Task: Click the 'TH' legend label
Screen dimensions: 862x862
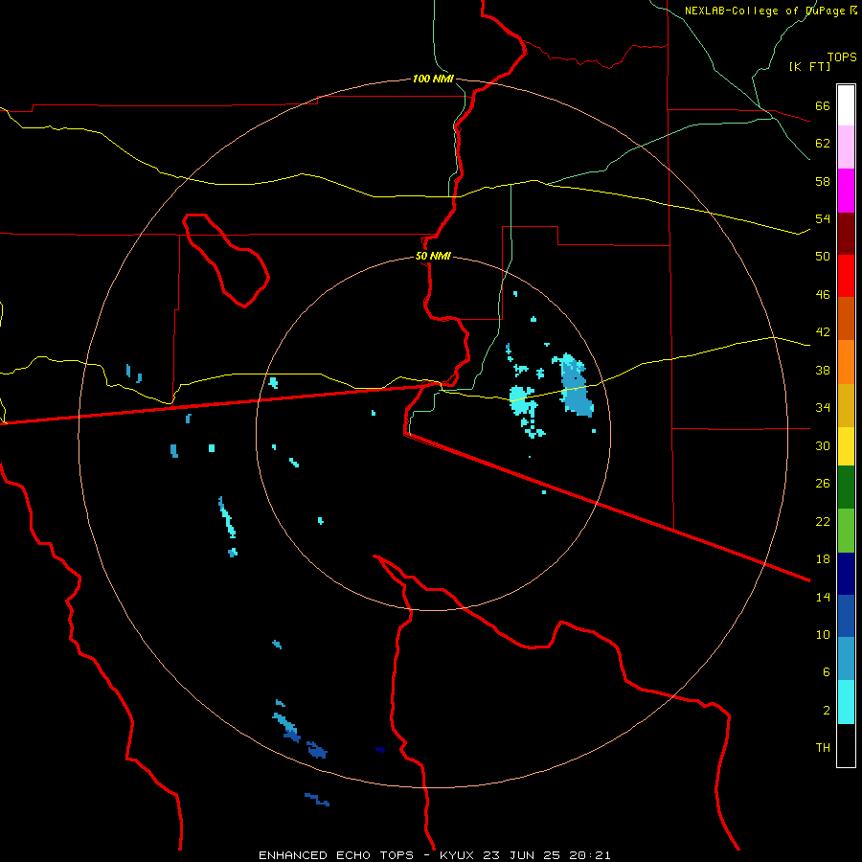Action: pos(823,748)
